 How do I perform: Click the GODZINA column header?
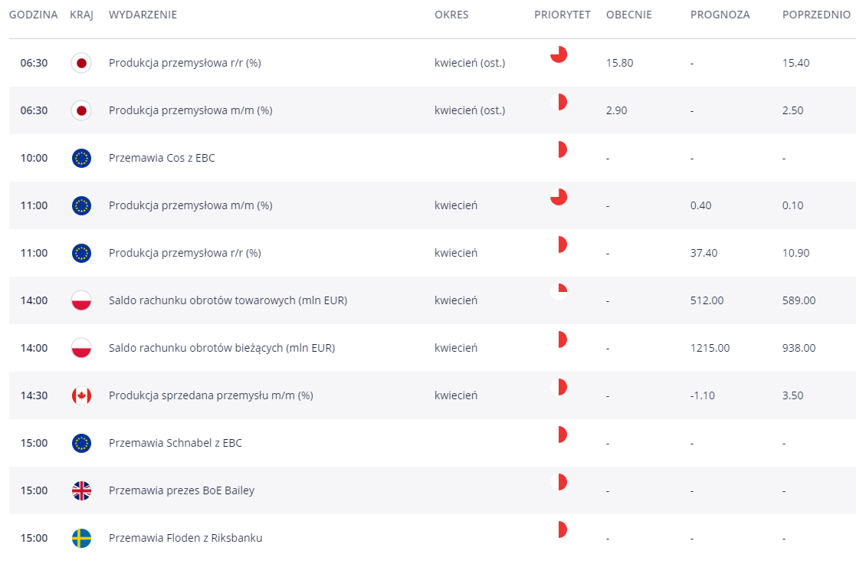click(x=33, y=15)
